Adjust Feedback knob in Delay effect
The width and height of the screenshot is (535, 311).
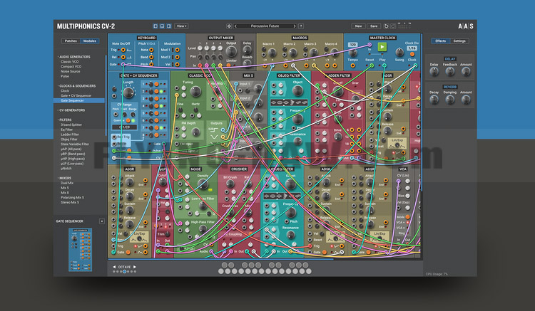(449, 71)
